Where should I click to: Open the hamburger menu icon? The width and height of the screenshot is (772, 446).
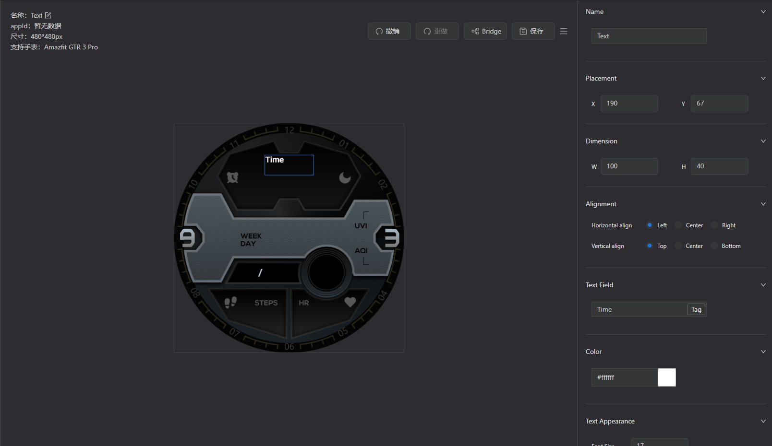[x=564, y=31]
